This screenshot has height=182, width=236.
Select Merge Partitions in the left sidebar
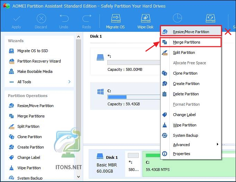pos(31,116)
